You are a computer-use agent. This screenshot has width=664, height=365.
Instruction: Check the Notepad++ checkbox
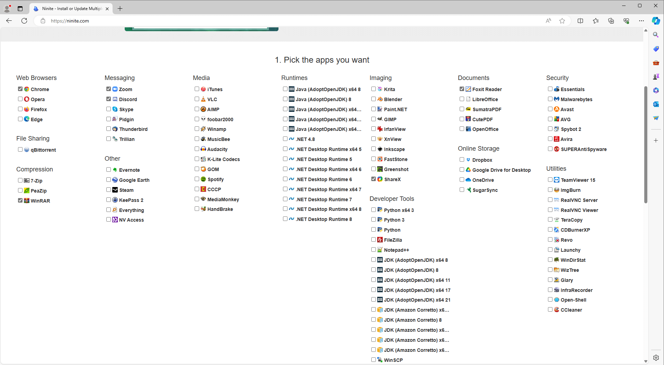[x=373, y=250]
